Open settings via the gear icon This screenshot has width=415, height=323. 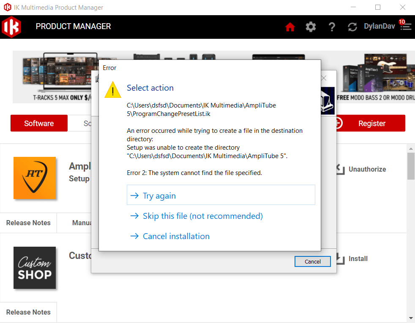[x=311, y=27]
